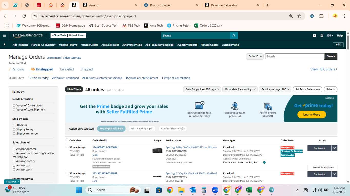Open Microsoft Store from the taskbar

point(159,190)
